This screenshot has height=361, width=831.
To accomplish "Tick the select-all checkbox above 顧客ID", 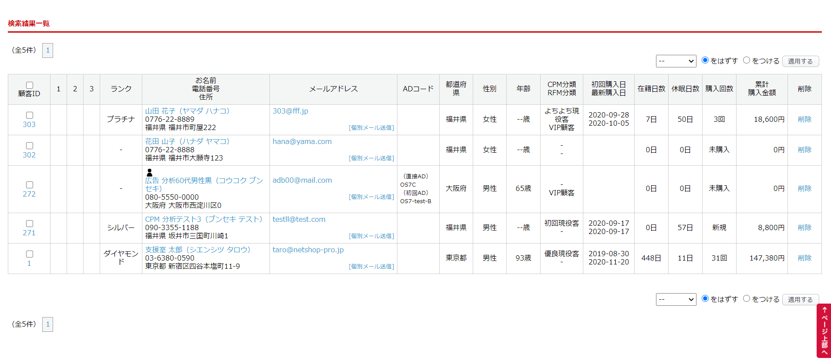I will [x=30, y=85].
